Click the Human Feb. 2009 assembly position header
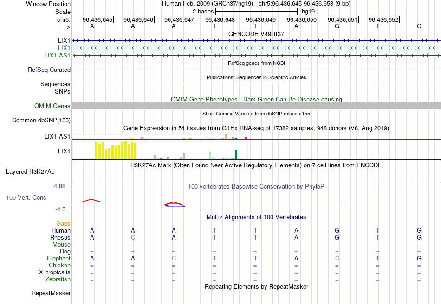The height and width of the screenshot is (304, 441). tap(256, 4)
